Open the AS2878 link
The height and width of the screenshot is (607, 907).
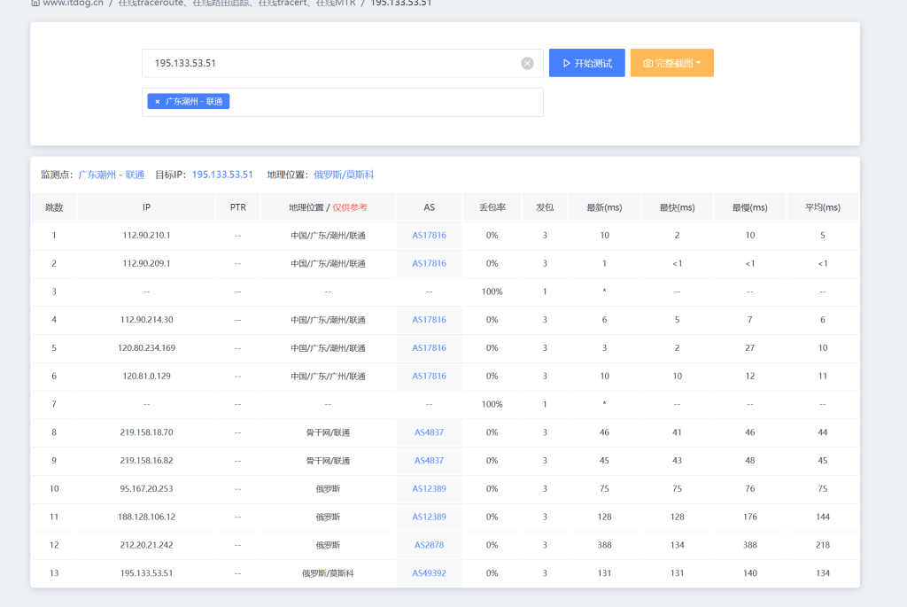point(429,545)
